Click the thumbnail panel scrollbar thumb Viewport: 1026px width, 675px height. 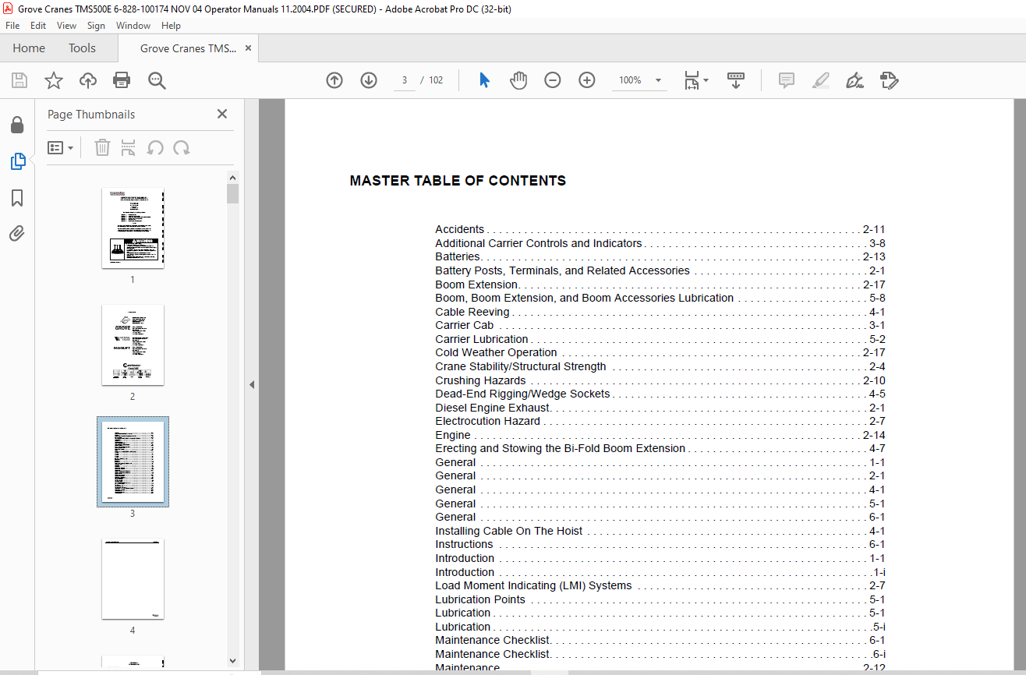click(232, 193)
